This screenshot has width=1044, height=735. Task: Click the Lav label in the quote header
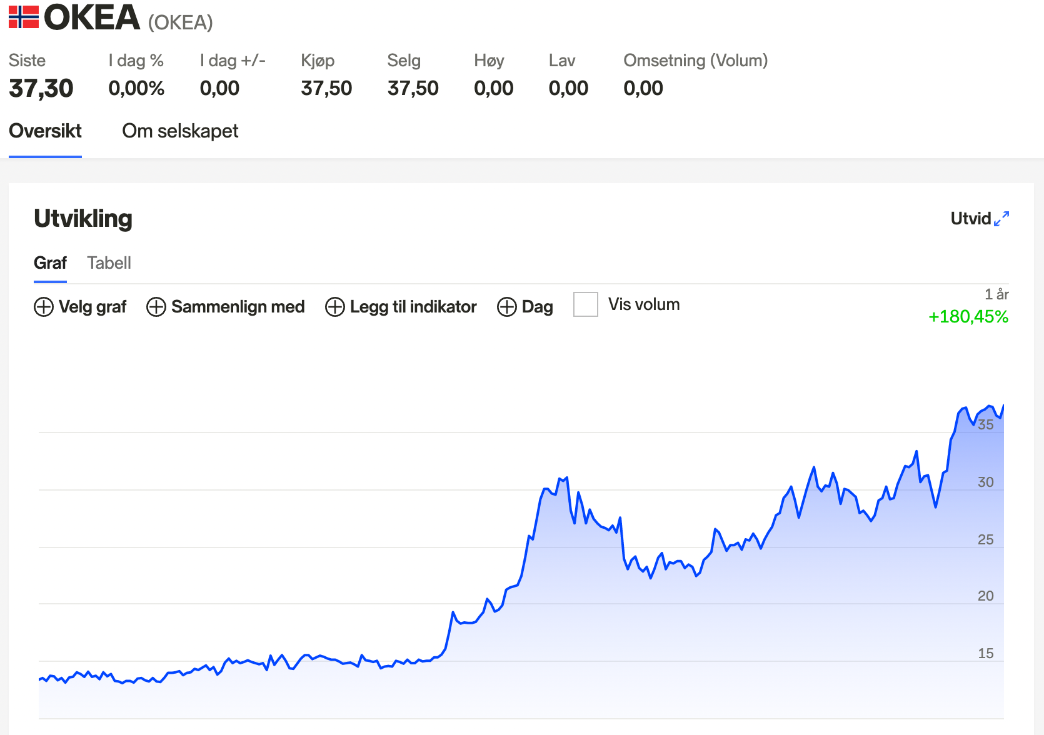(562, 61)
